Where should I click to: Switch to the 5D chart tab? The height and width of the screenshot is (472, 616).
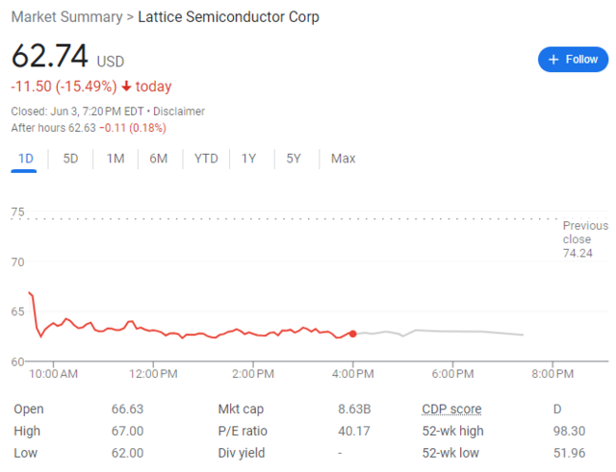70,159
